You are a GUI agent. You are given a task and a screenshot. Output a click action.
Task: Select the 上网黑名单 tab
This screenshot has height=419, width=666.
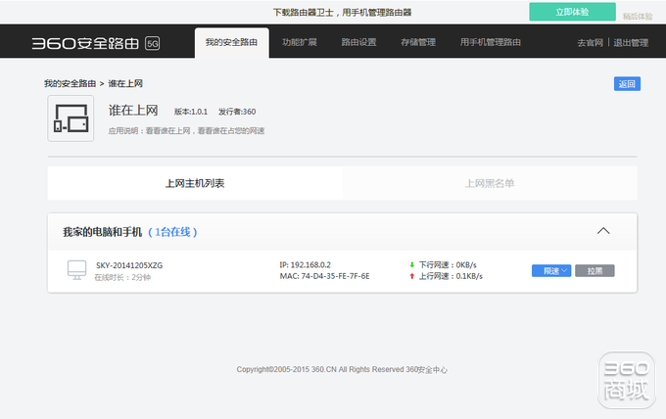pyautogui.click(x=490, y=183)
